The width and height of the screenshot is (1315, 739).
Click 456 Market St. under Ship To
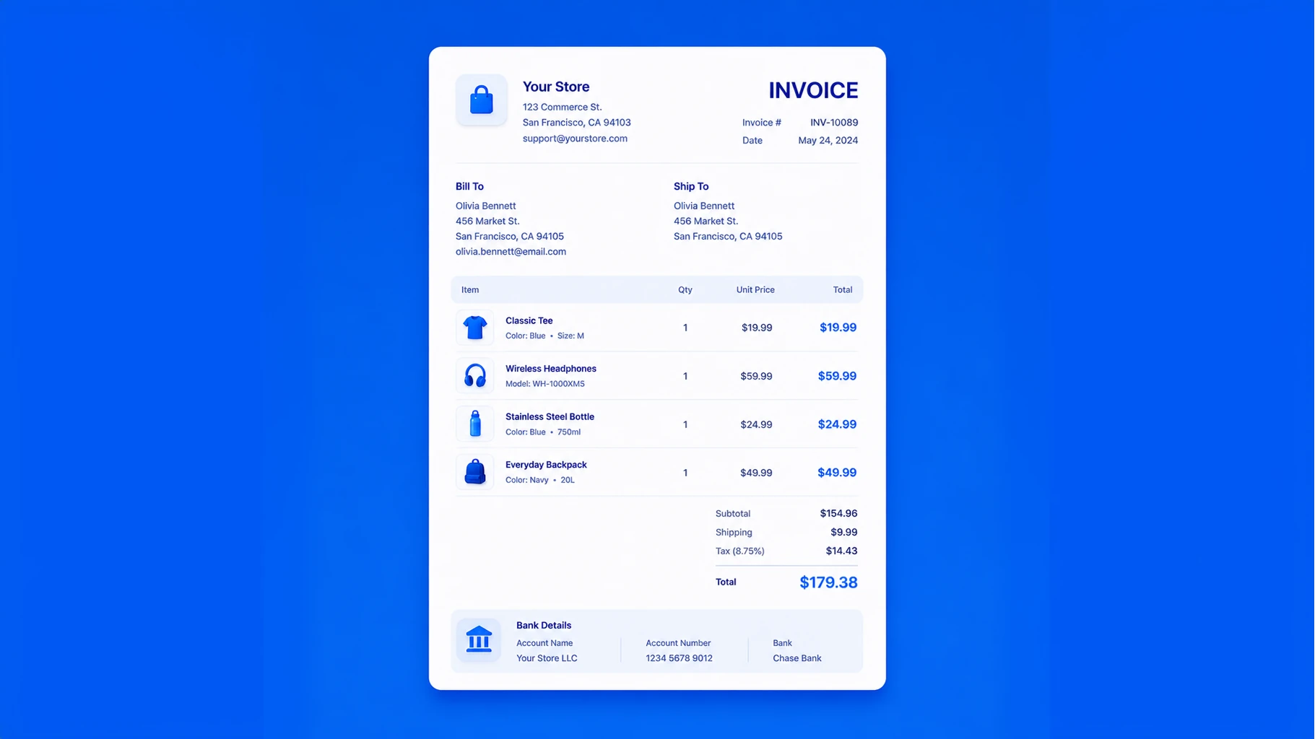[x=706, y=222]
